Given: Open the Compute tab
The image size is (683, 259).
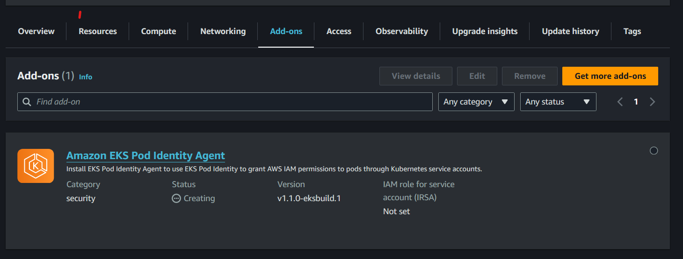Looking at the screenshot, I should tap(159, 31).
